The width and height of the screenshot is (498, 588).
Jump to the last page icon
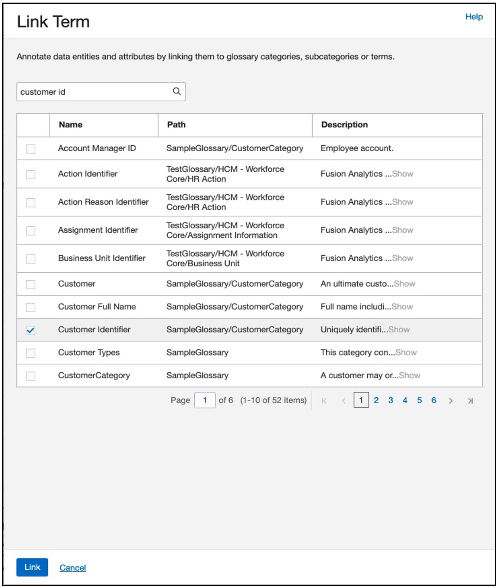[470, 401]
